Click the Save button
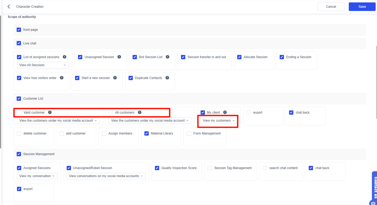377x205 pixels. 362,7
